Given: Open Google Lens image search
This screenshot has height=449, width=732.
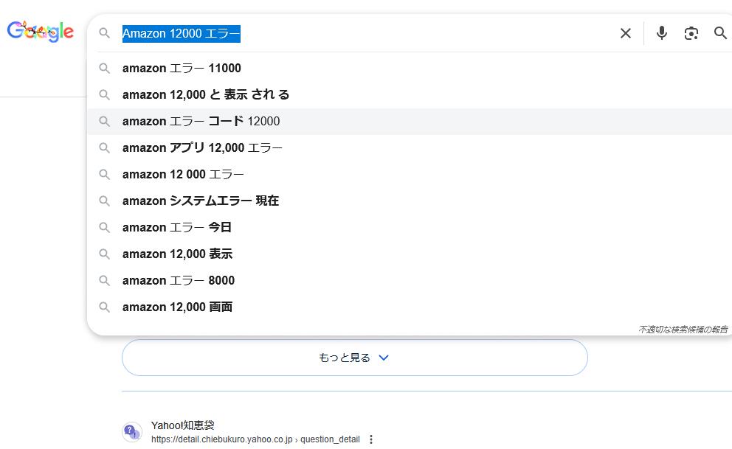Looking at the screenshot, I should (x=691, y=33).
